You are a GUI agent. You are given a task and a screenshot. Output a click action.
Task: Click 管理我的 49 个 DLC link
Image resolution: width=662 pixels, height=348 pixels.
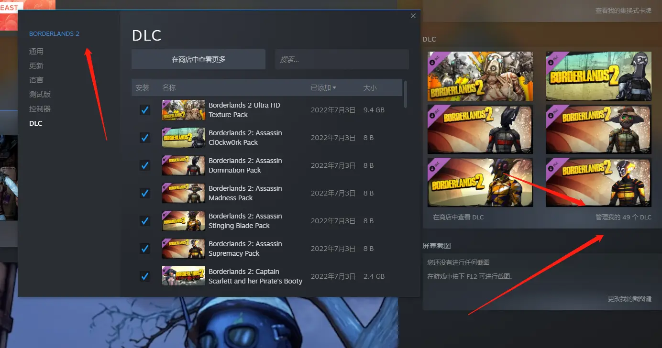point(623,217)
